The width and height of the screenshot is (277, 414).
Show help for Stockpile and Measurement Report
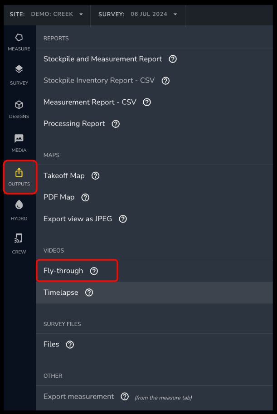[x=173, y=59]
